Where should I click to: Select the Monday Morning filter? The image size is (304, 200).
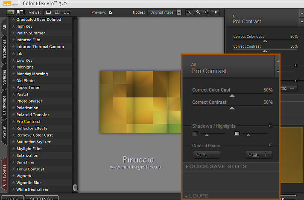pos(32,74)
